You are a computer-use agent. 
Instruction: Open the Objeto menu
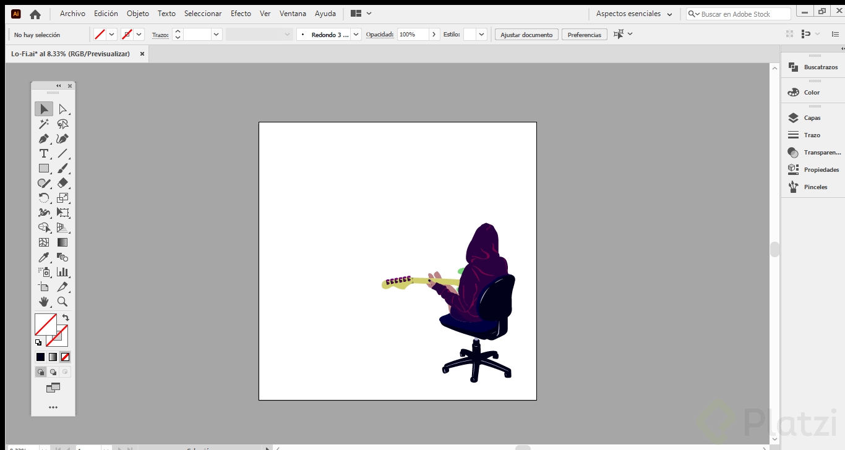point(137,13)
